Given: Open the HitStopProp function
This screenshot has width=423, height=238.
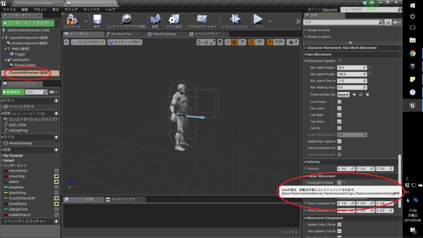Looking at the screenshot, I should [x=18, y=130].
